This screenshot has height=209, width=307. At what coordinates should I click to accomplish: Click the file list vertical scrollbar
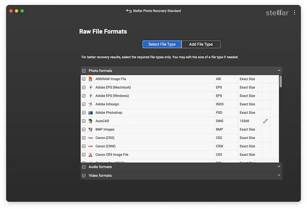[x=281, y=82]
